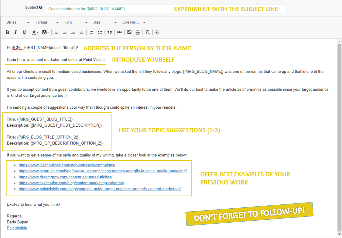Click the Subject help question mark icon
Viewport: 342px width, 238px height.
pyautogui.click(x=41, y=7)
